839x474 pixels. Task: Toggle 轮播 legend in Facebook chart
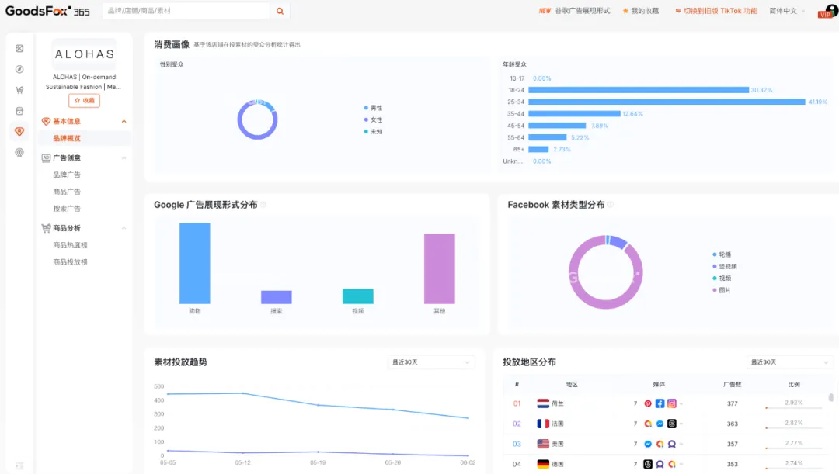(x=722, y=254)
